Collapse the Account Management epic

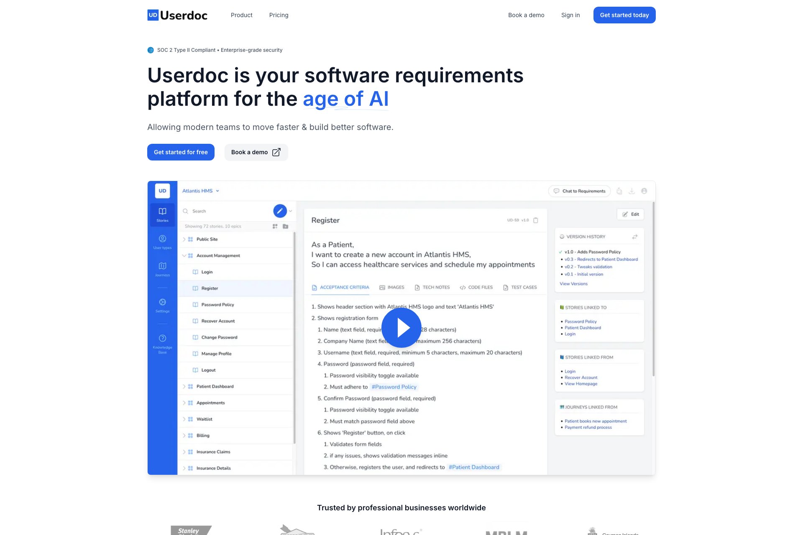[184, 255]
